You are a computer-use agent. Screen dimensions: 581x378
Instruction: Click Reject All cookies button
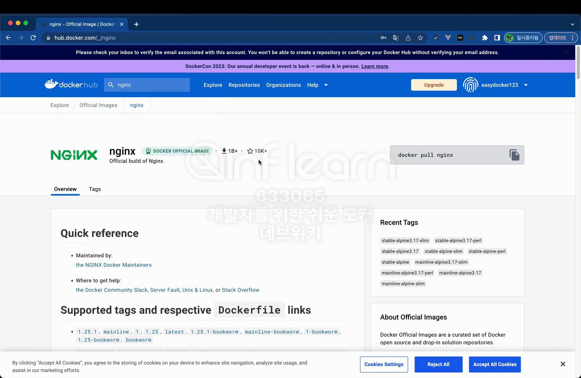pyautogui.click(x=438, y=364)
